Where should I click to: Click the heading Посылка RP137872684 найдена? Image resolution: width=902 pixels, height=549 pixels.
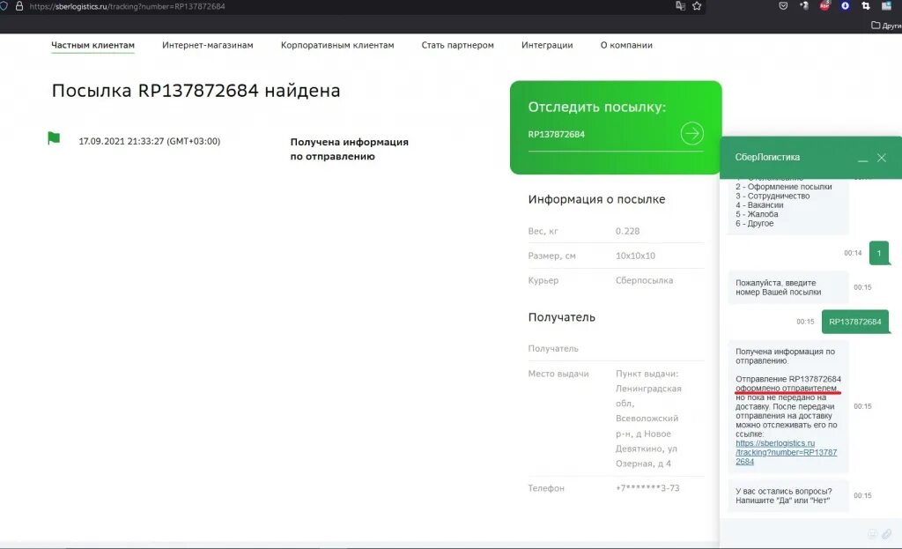196,91
